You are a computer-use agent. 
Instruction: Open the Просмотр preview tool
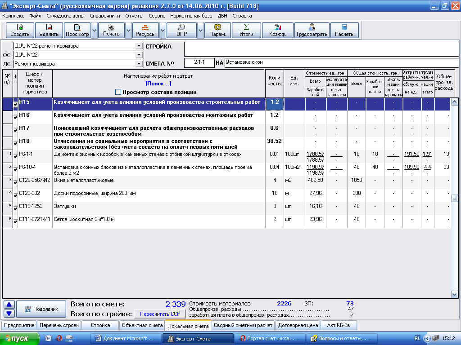tap(77, 27)
